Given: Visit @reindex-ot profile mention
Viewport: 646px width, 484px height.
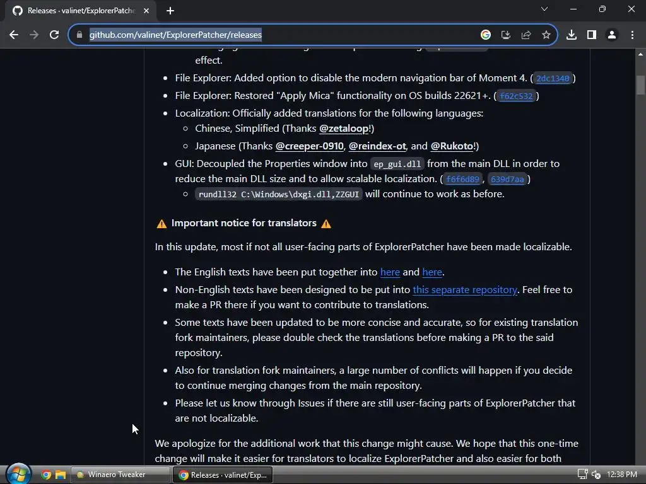Looking at the screenshot, I should [377, 146].
